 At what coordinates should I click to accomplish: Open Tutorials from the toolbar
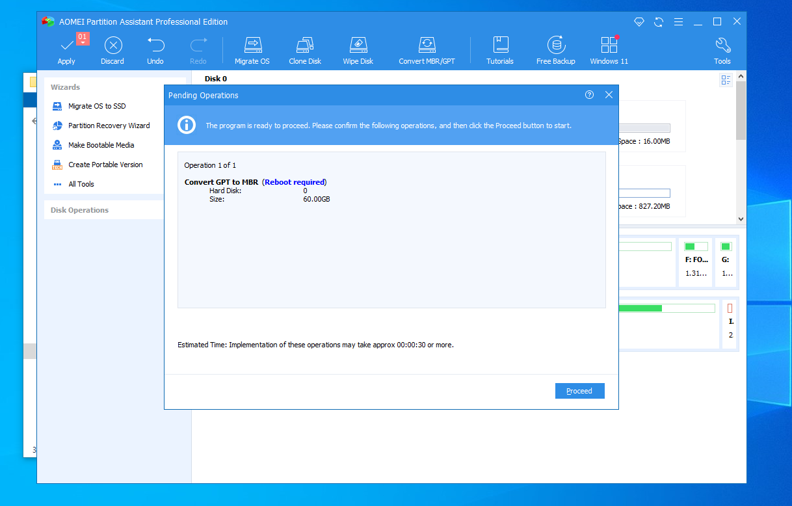tap(500, 51)
